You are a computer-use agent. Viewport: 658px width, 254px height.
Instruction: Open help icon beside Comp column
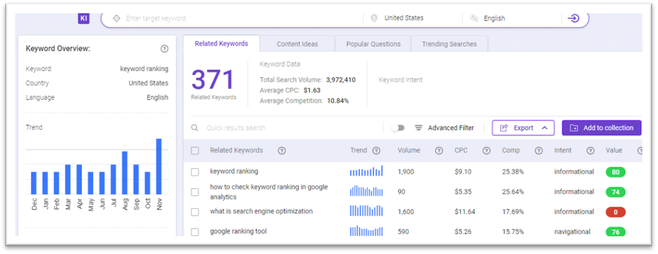click(x=539, y=151)
